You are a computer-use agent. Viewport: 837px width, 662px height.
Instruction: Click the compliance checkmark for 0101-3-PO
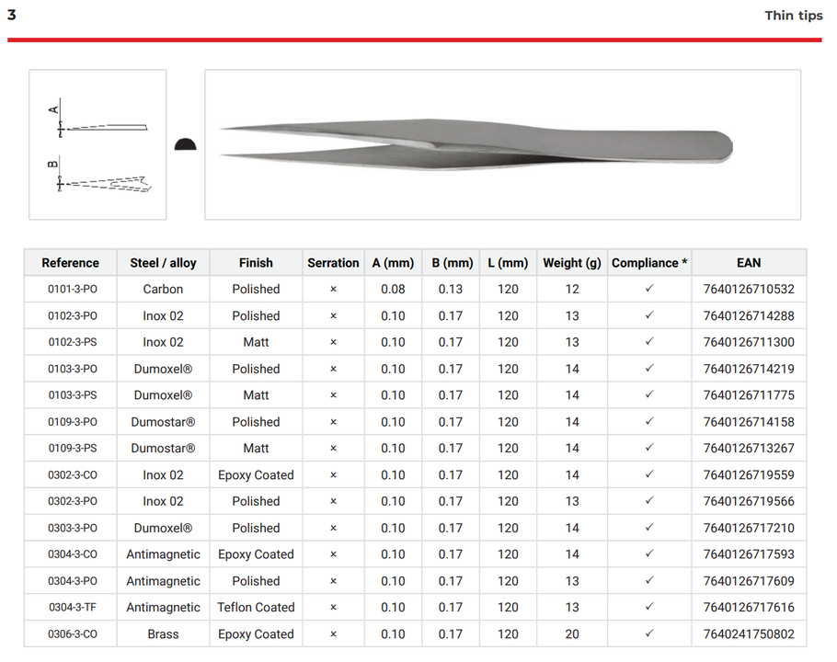click(x=649, y=288)
